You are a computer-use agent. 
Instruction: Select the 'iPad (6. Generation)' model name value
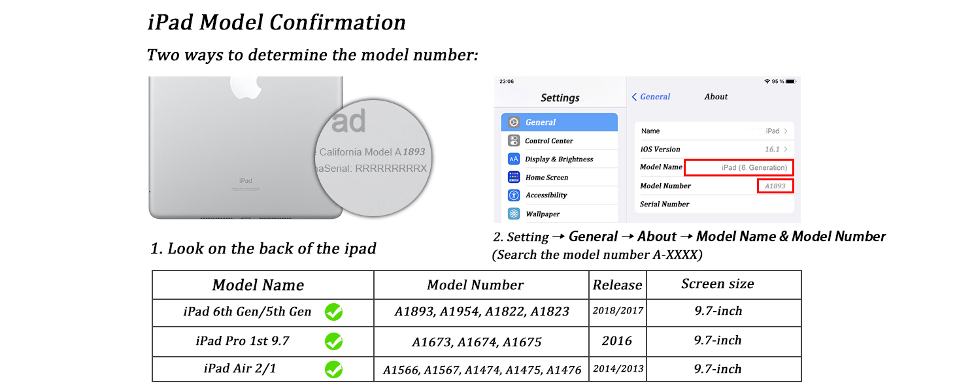point(754,168)
